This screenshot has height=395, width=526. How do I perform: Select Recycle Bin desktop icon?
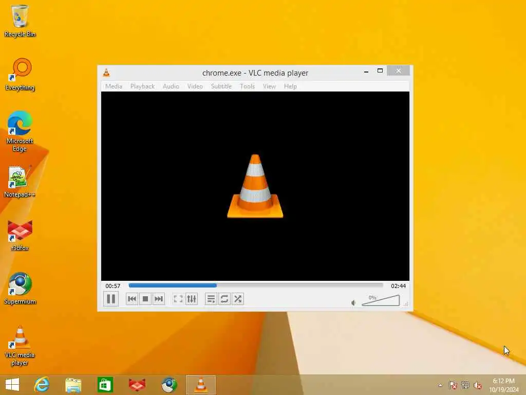[x=20, y=21]
